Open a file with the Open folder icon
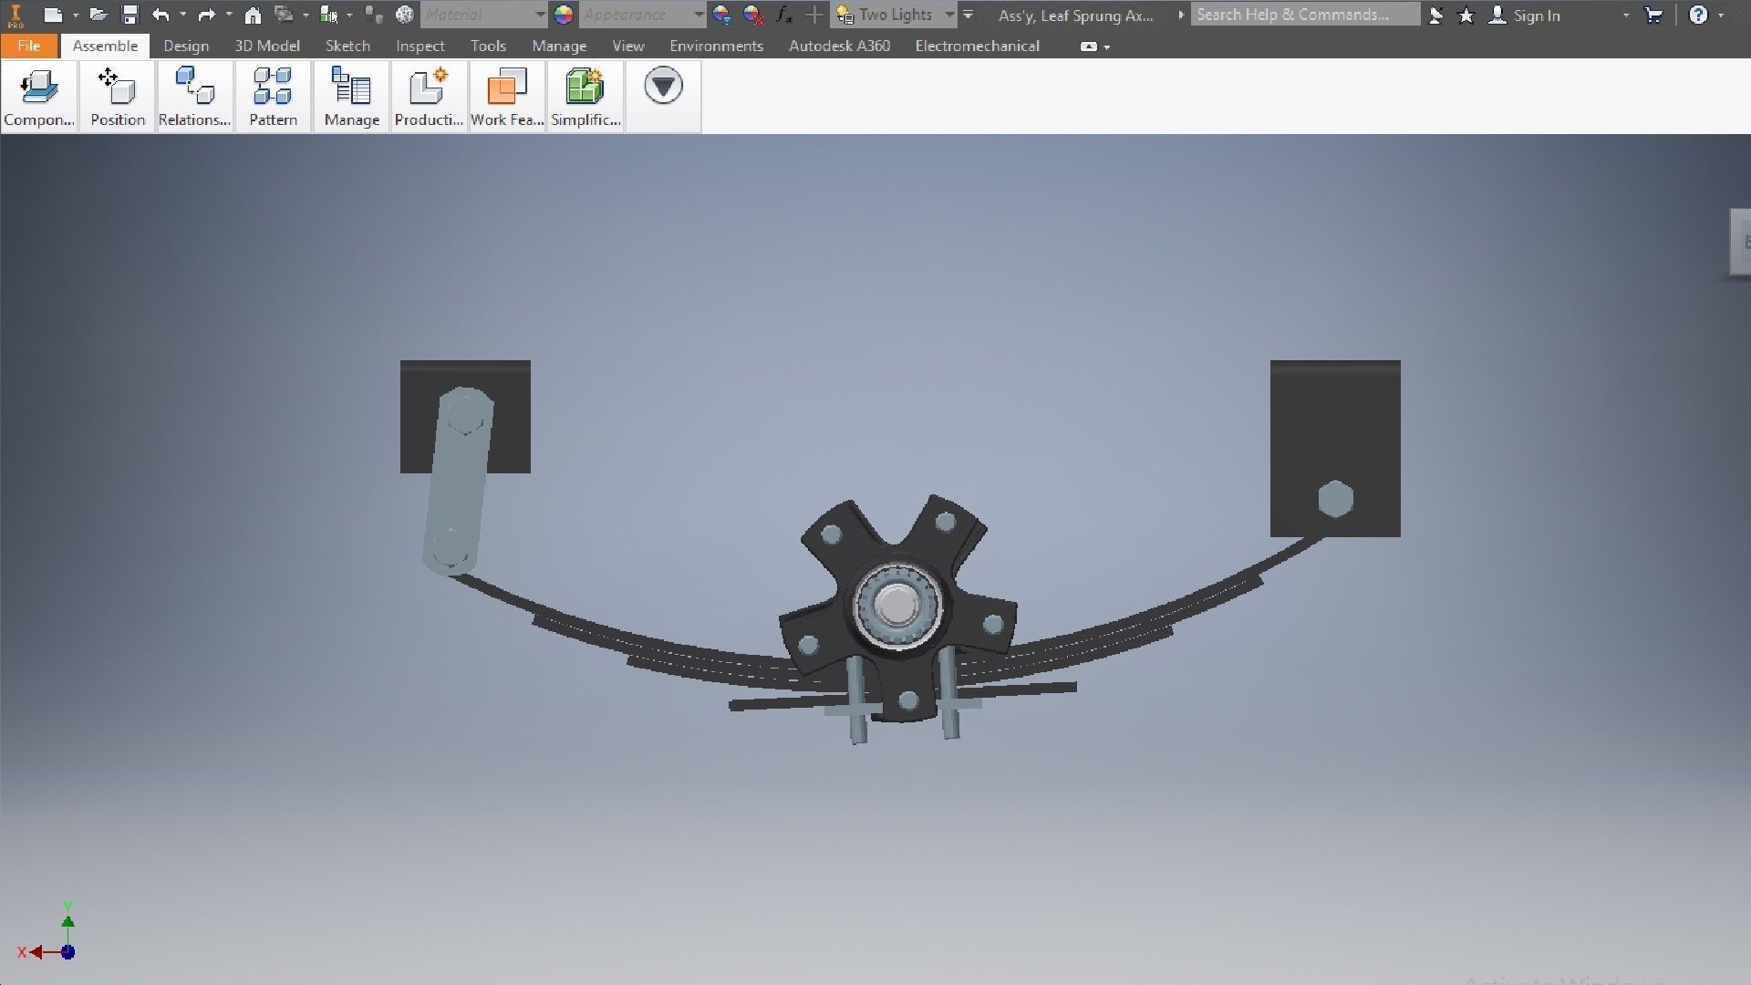This screenshot has width=1751, height=985. 98,15
